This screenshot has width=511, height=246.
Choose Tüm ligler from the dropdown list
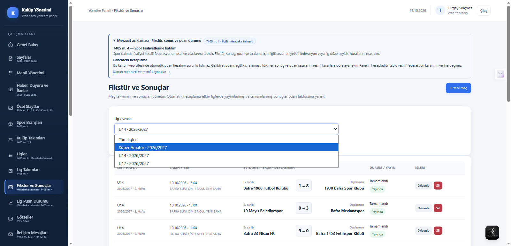226,139
